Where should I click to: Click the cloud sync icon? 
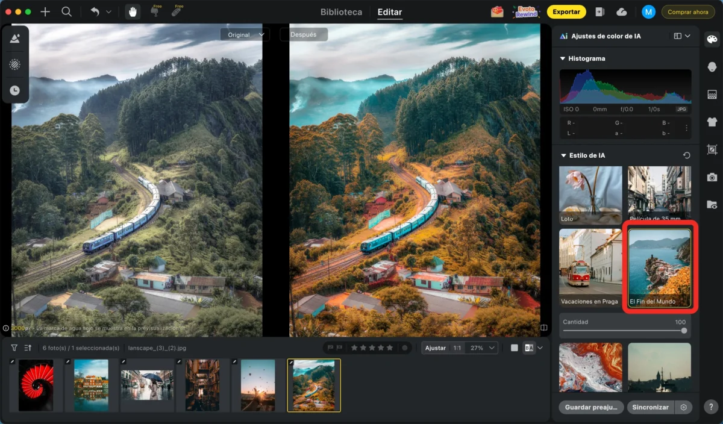click(622, 12)
